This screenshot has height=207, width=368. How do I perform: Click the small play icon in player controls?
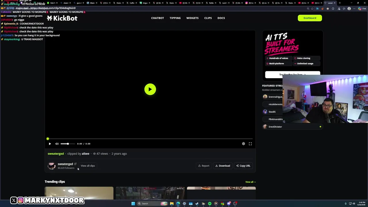point(50,144)
